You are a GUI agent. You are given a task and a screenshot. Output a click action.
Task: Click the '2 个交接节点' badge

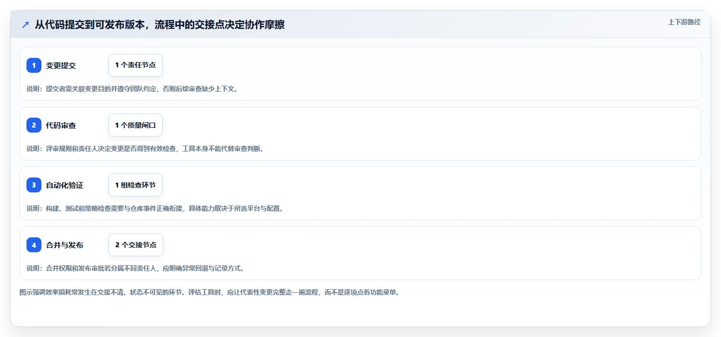tap(136, 245)
